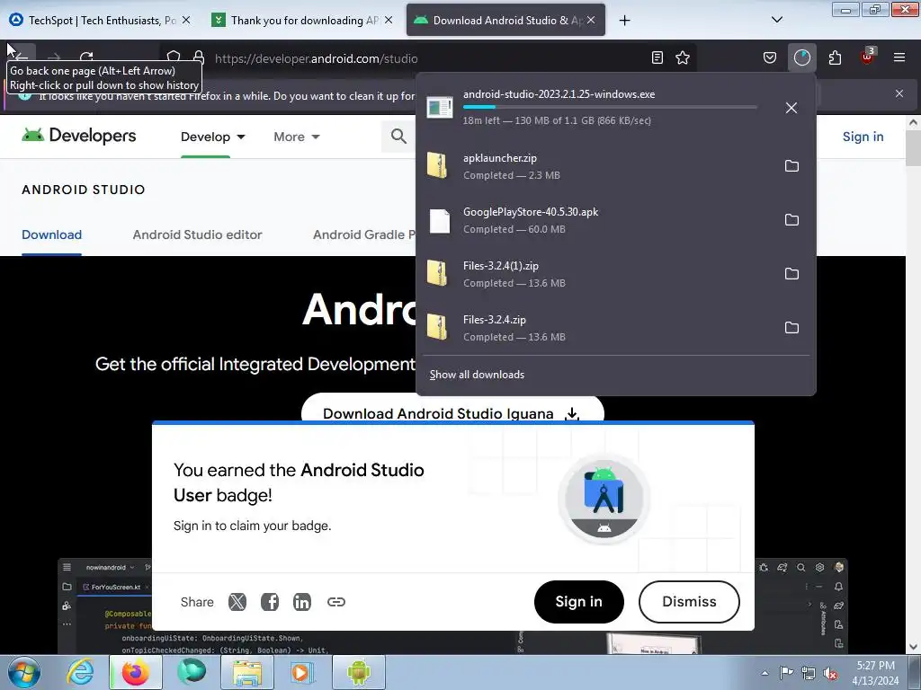921x690 pixels.
Task: Click the header Sign in link
Action: tap(863, 137)
